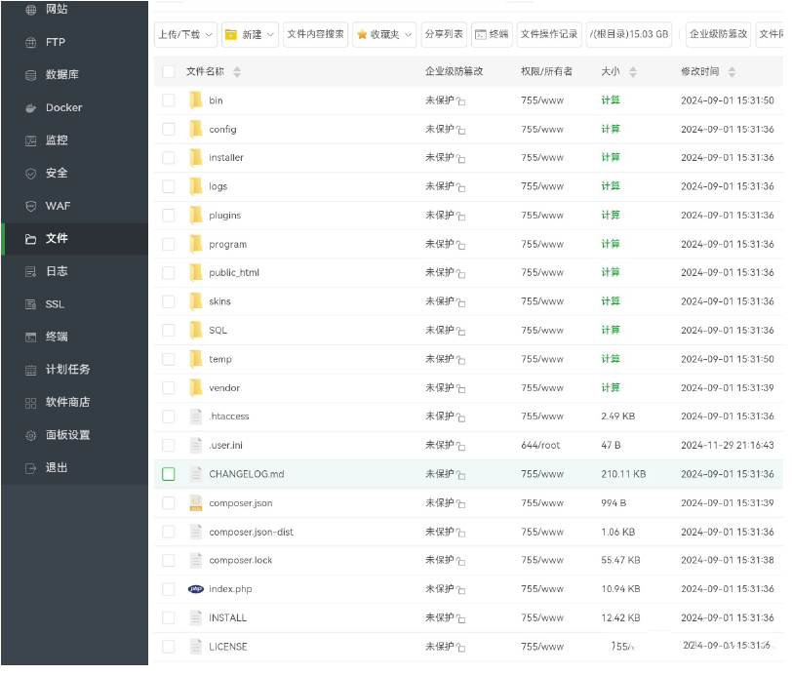This screenshot has width=792, height=675.
Task: Click the panel settings gear icon
Action: pyautogui.click(x=30, y=435)
